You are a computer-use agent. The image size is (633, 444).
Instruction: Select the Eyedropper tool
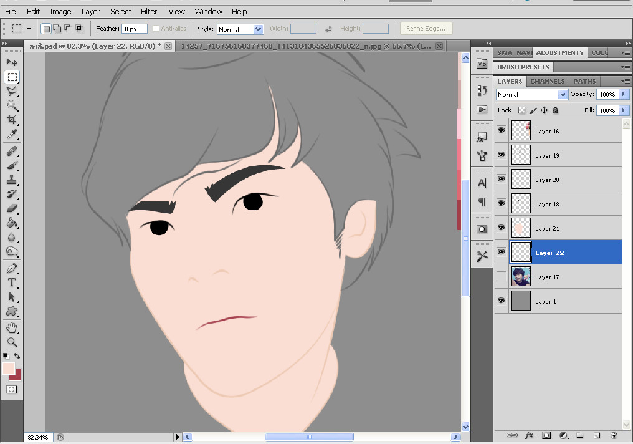pos(12,135)
